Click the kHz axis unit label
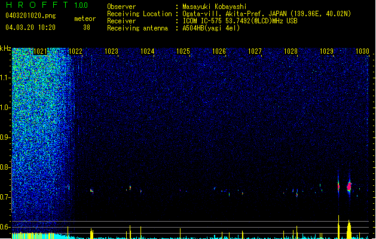This screenshot has width=376, height=239. pyautogui.click(x=5, y=48)
